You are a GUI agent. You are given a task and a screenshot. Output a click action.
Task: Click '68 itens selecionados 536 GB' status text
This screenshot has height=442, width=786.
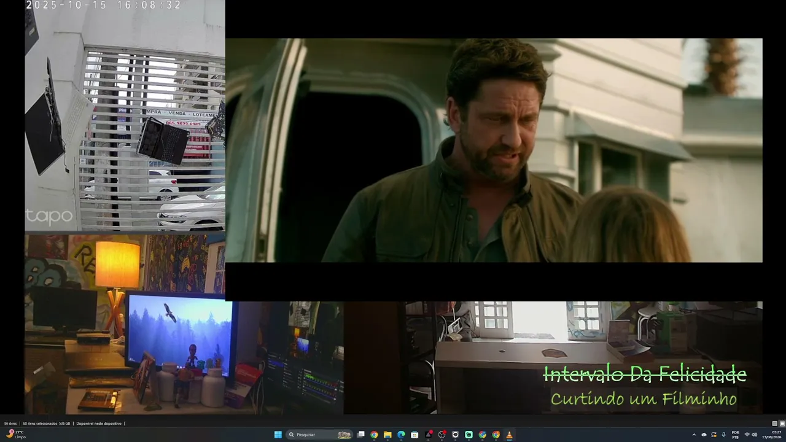pos(48,424)
